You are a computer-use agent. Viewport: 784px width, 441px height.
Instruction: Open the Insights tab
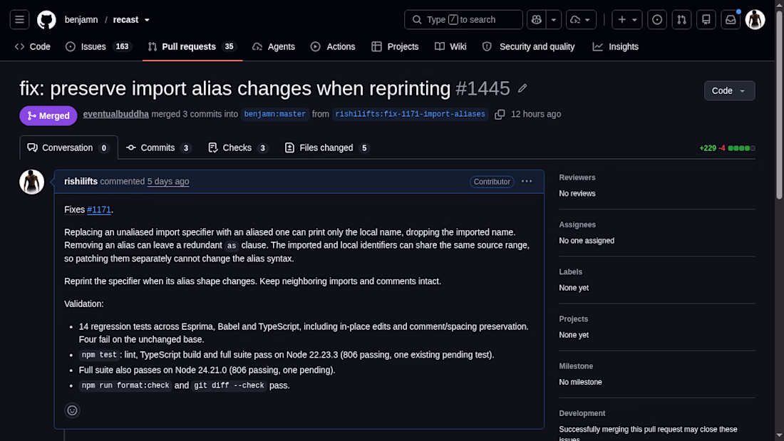(x=616, y=46)
